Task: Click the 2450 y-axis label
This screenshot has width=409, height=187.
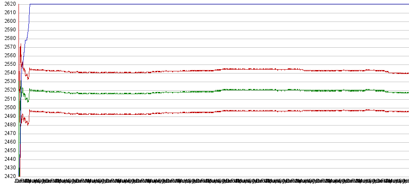Action: tap(8, 150)
